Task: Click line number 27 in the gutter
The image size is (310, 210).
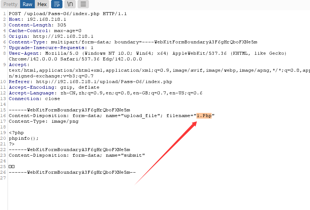Action: [x=3, y=178]
